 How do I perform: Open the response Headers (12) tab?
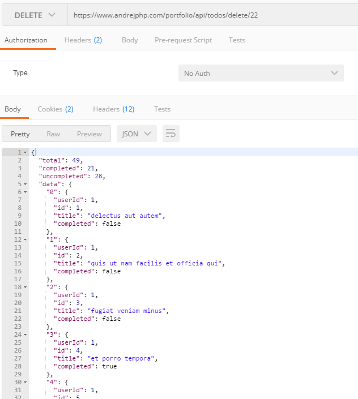tap(113, 109)
